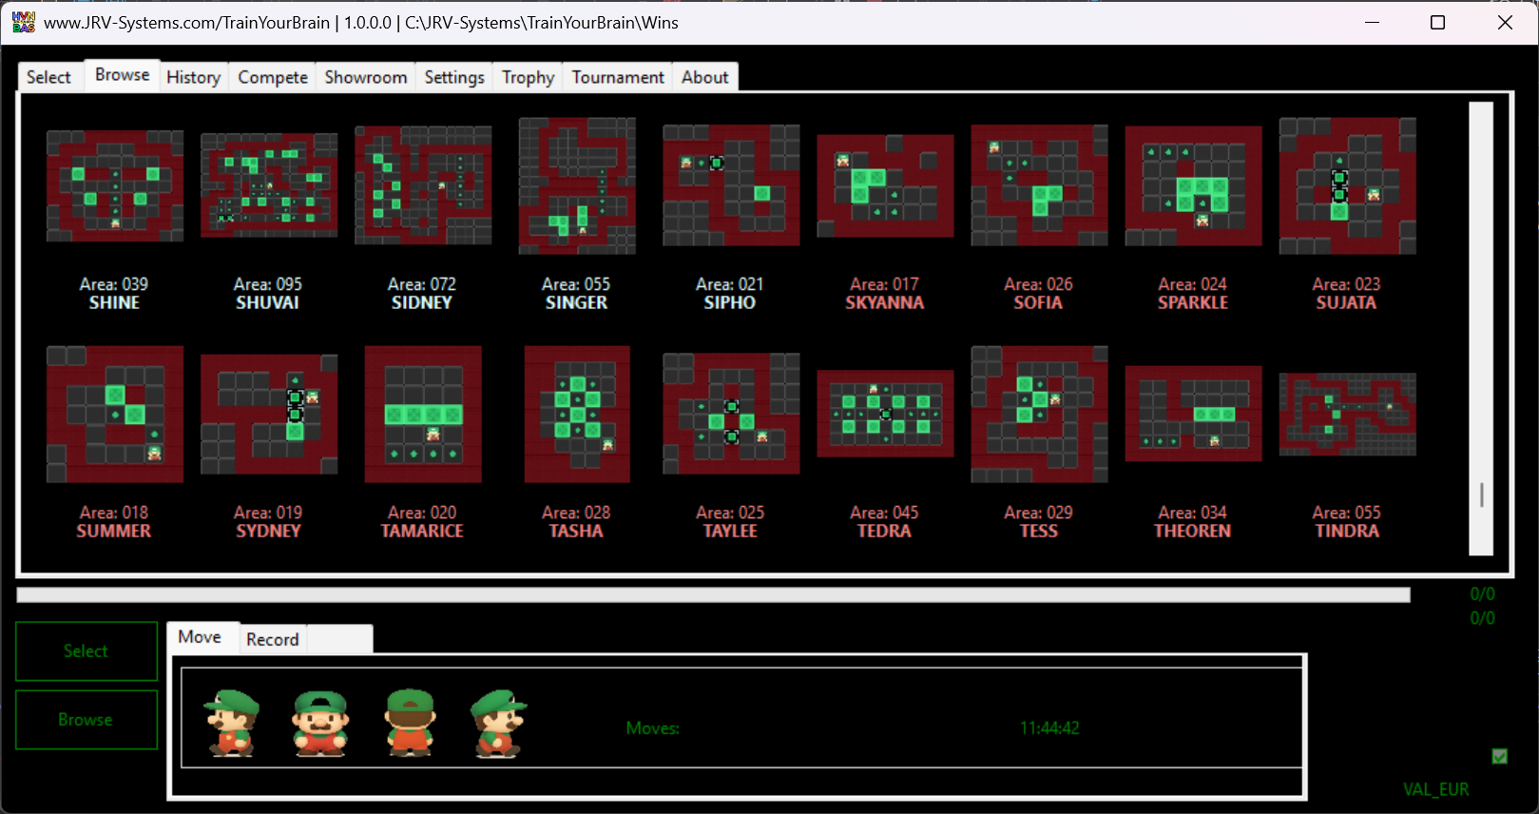Screen dimensions: 1539x814
Task: Open the Showroom tab
Action: pyautogui.click(x=366, y=77)
